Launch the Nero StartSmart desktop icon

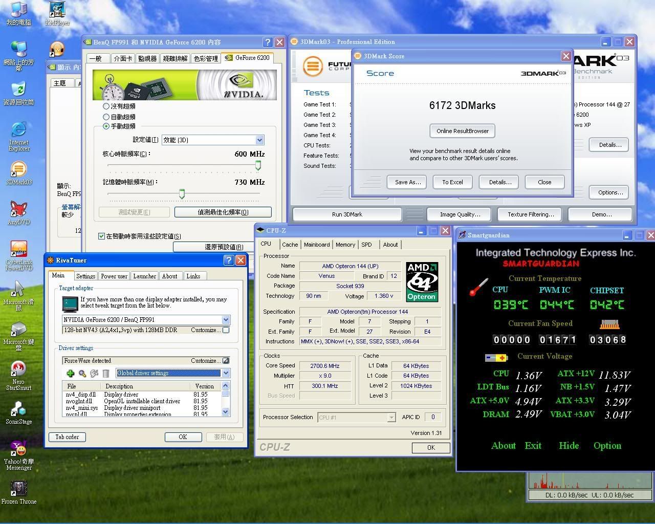click(x=18, y=376)
